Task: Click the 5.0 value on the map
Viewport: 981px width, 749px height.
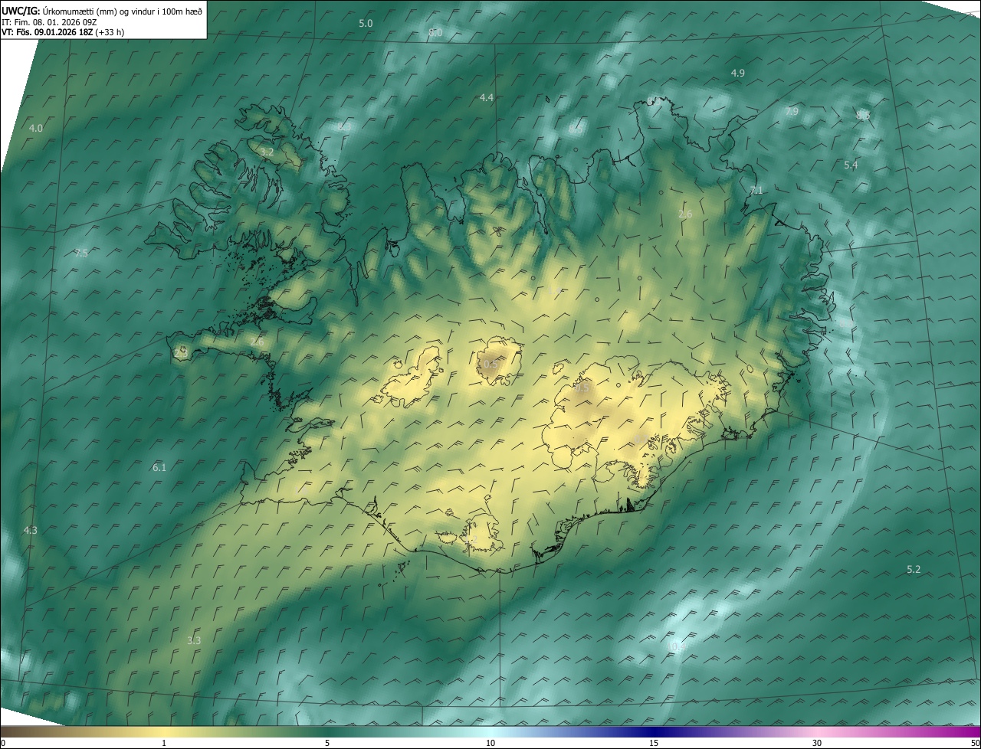Action: [366, 24]
